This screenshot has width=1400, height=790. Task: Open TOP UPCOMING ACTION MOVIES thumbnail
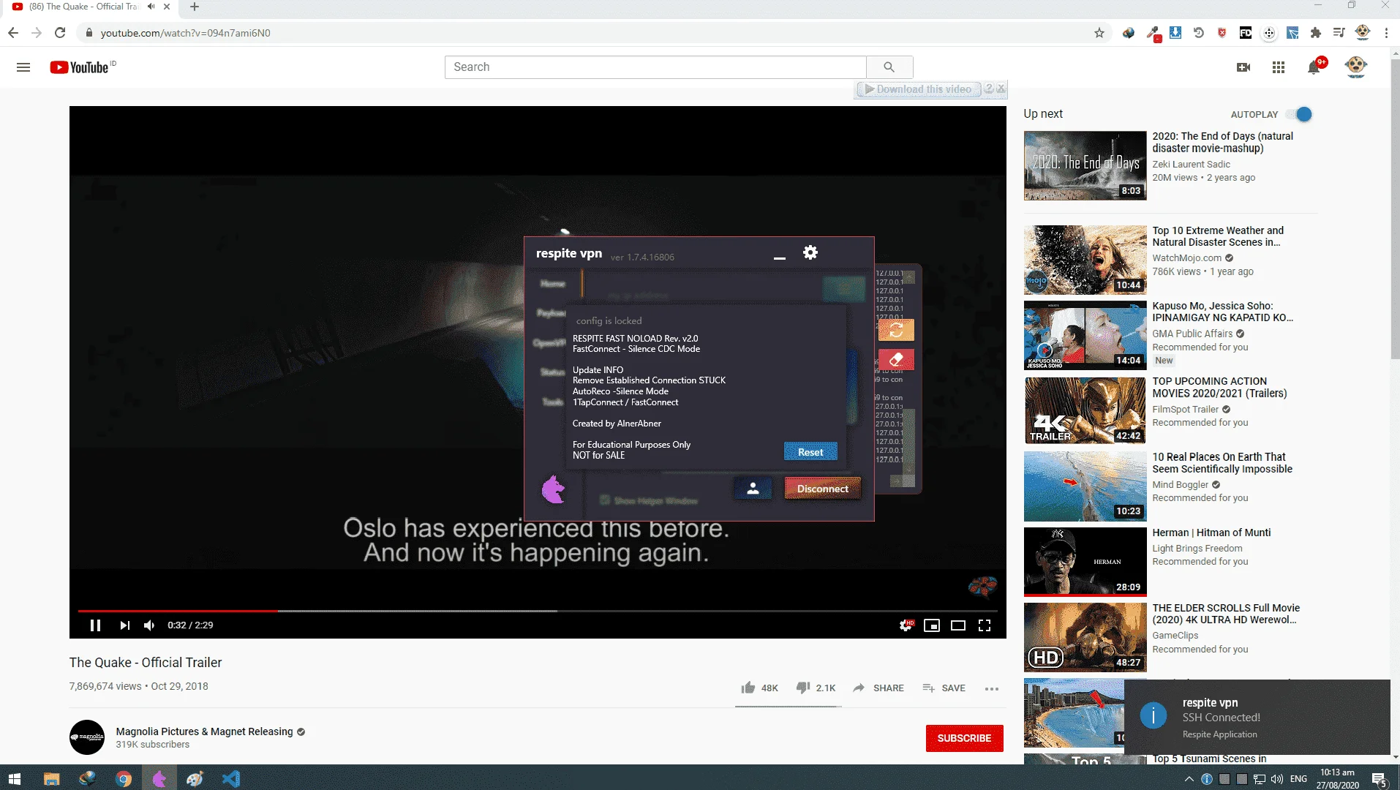pyautogui.click(x=1085, y=410)
